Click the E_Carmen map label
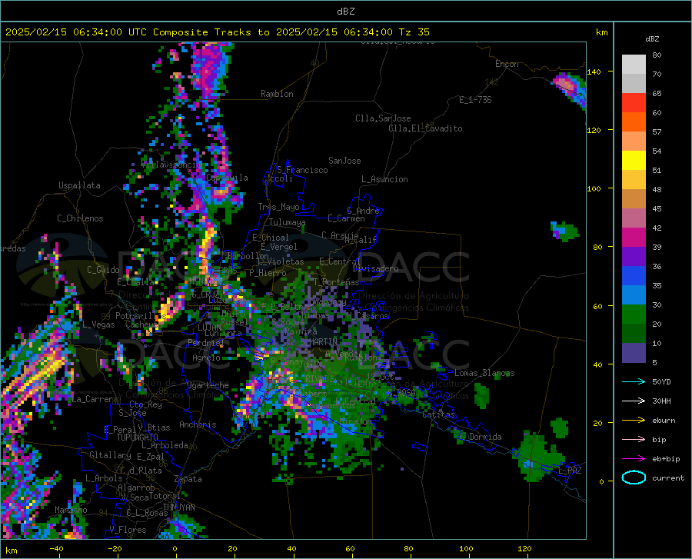Image resolution: width=692 pixels, height=559 pixels. 347,218
